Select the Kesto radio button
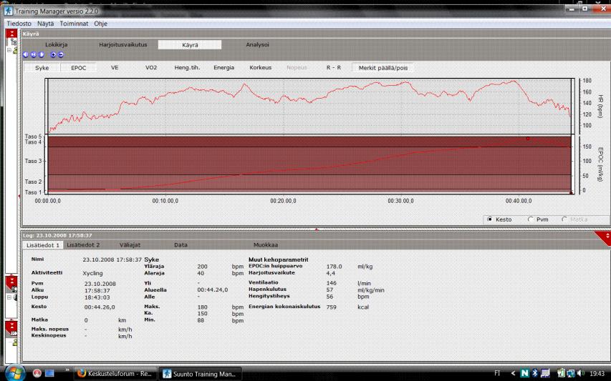Screen dimensions: 611x381 pyautogui.click(x=489, y=219)
